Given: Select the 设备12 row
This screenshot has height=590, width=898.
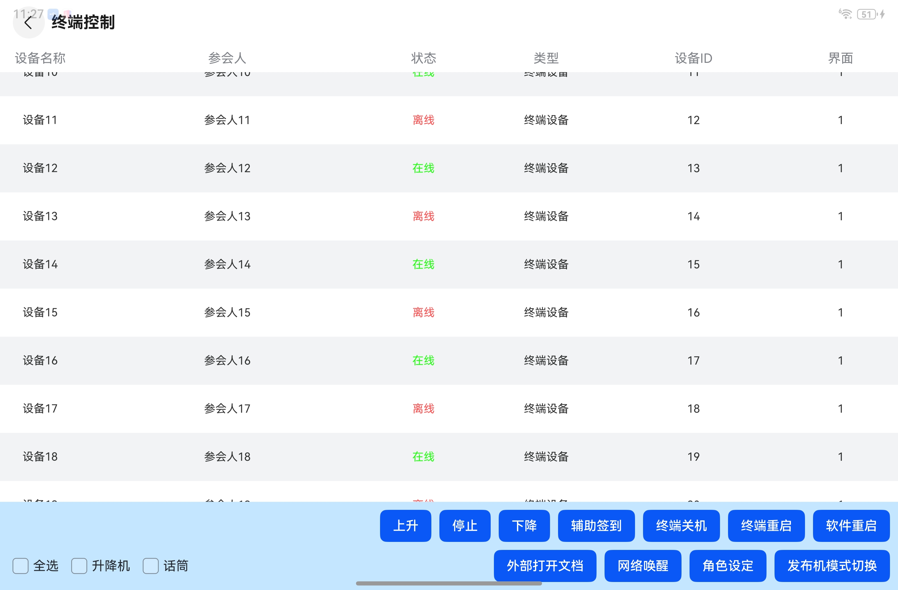Looking at the screenshot, I should (40, 168).
